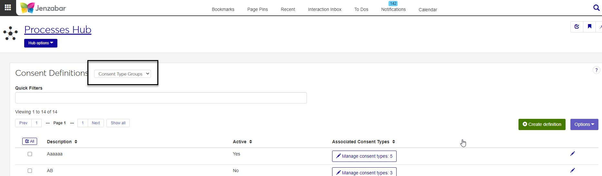Sort by Description column arrows
This screenshot has height=176, width=602.
(x=76, y=142)
